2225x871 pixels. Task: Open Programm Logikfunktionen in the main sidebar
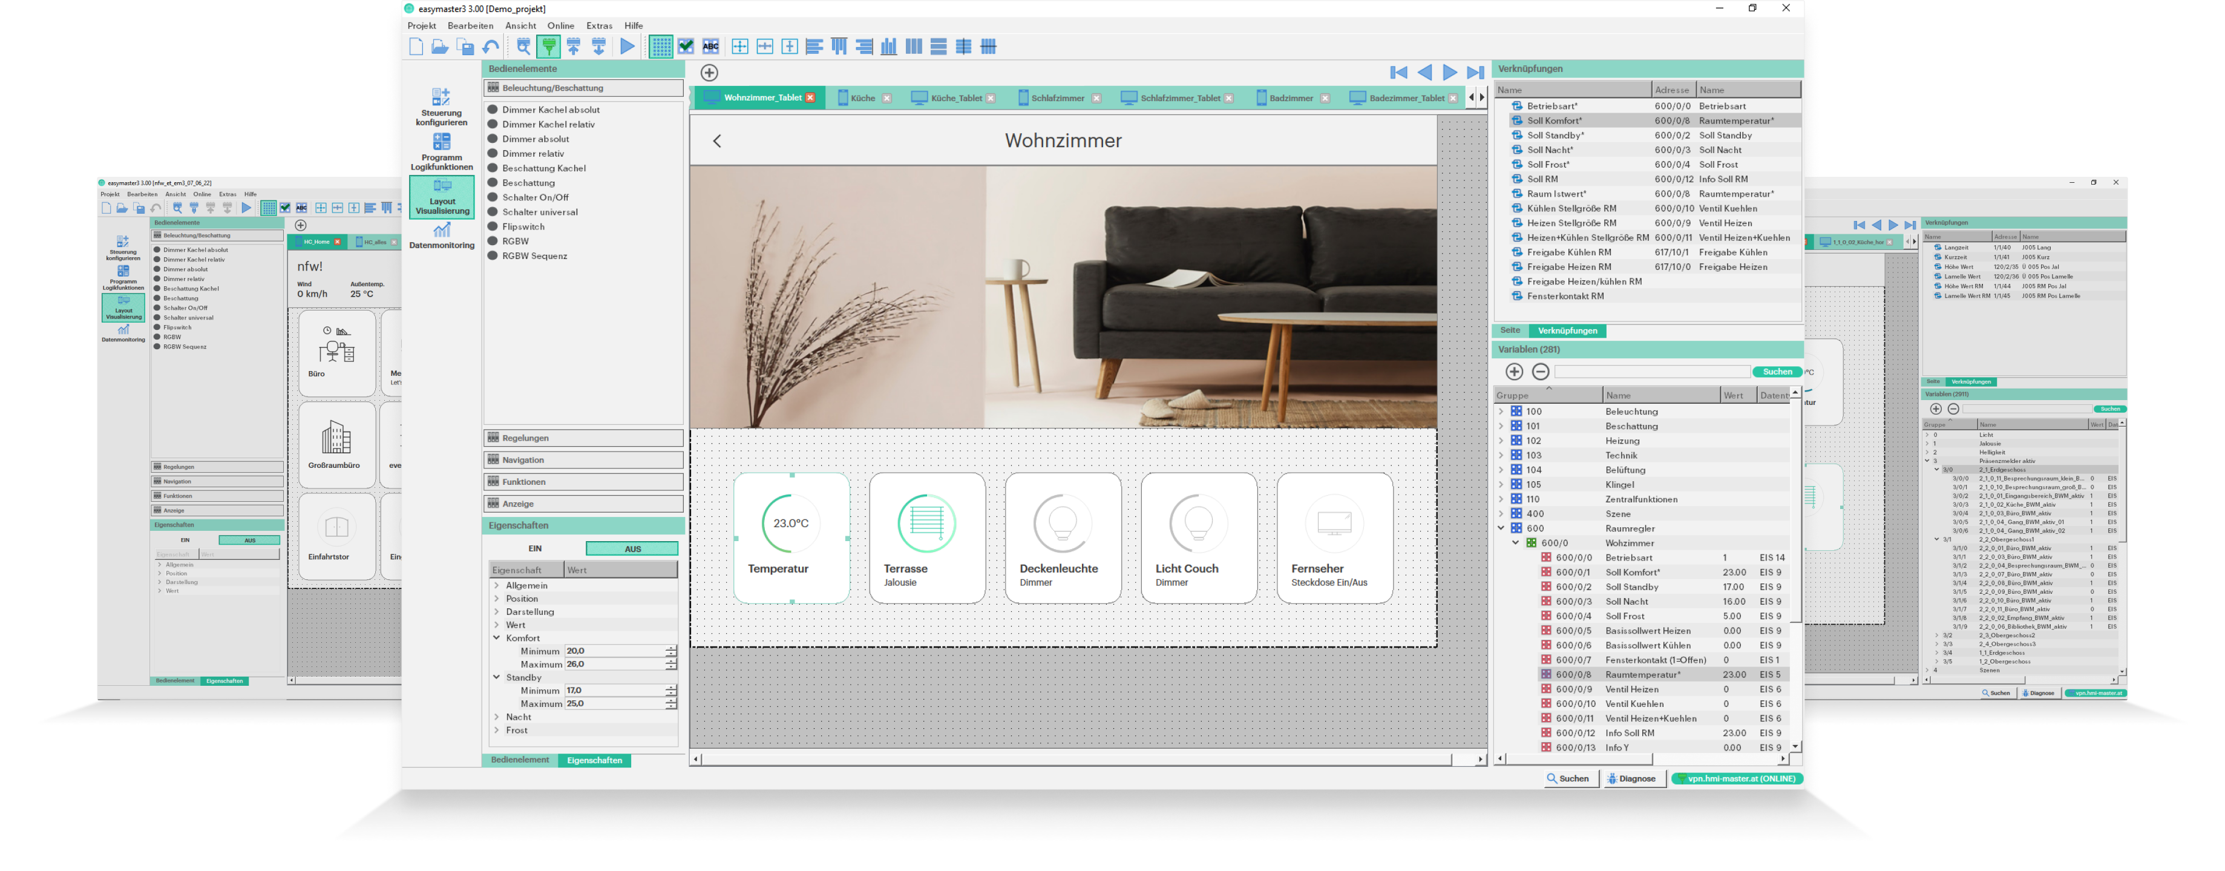(441, 152)
